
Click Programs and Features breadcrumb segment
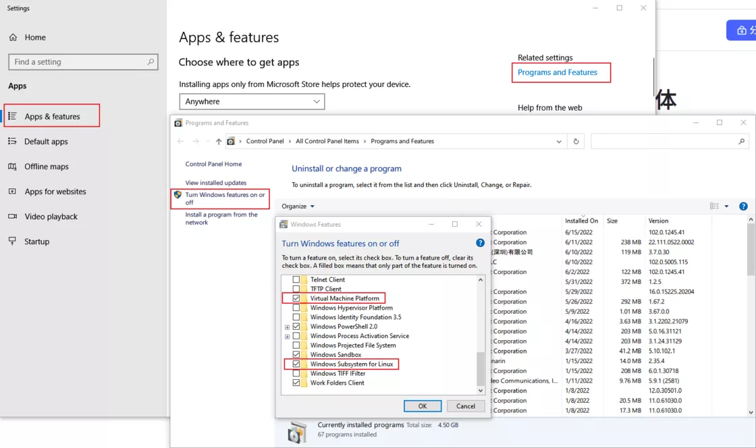[x=402, y=141]
